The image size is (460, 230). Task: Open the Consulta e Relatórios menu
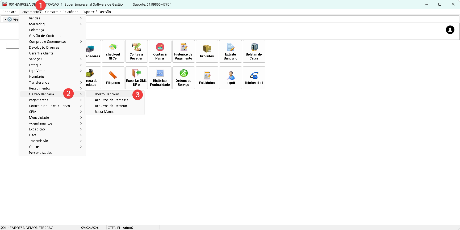pyautogui.click(x=62, y=12)
